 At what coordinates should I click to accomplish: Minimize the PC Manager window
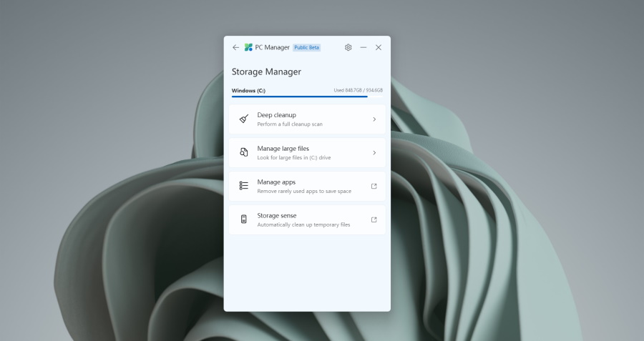pyautogui.click(x=364, y=48)
